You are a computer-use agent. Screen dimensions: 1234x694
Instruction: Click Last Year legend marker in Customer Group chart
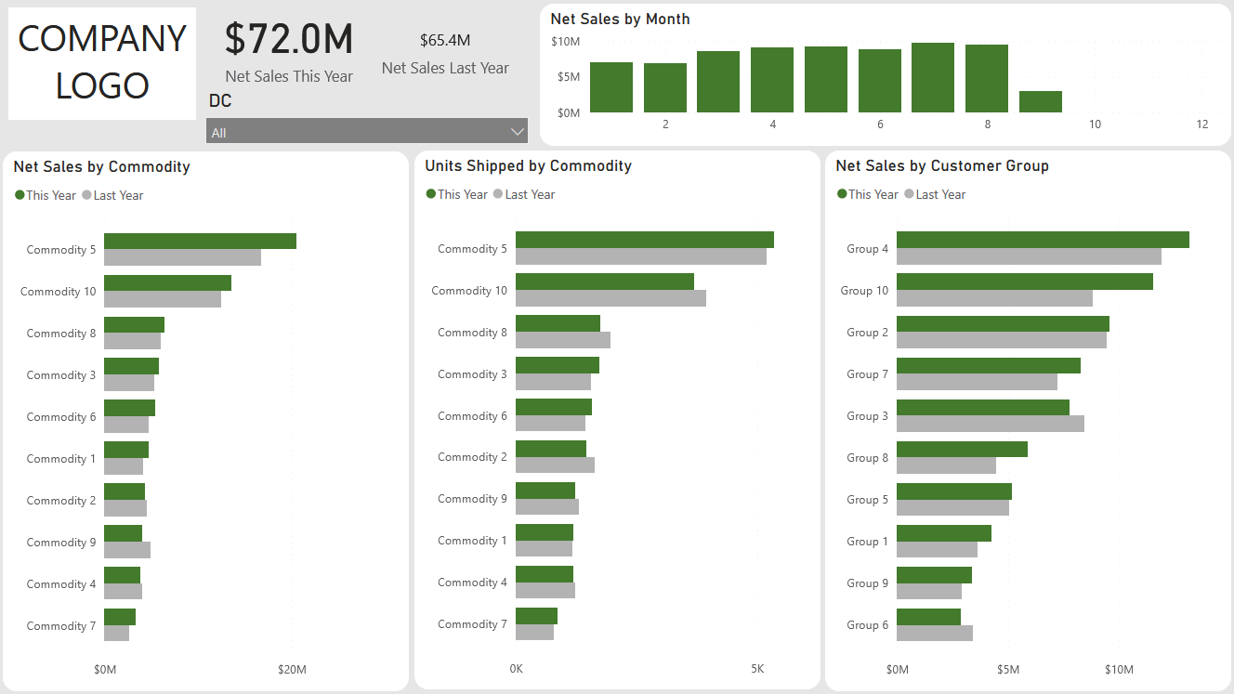910,194
